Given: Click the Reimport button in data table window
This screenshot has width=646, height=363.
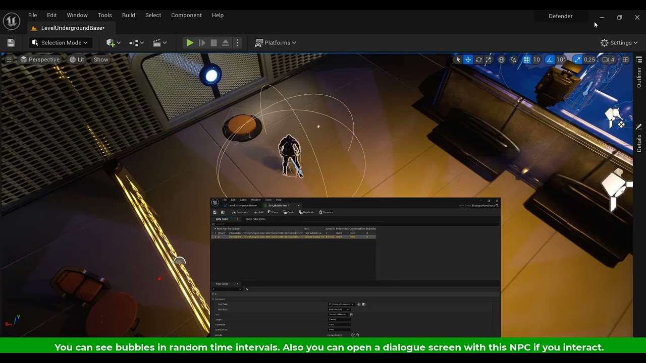Looking at the screenshot, I should [x=240, y=212].
